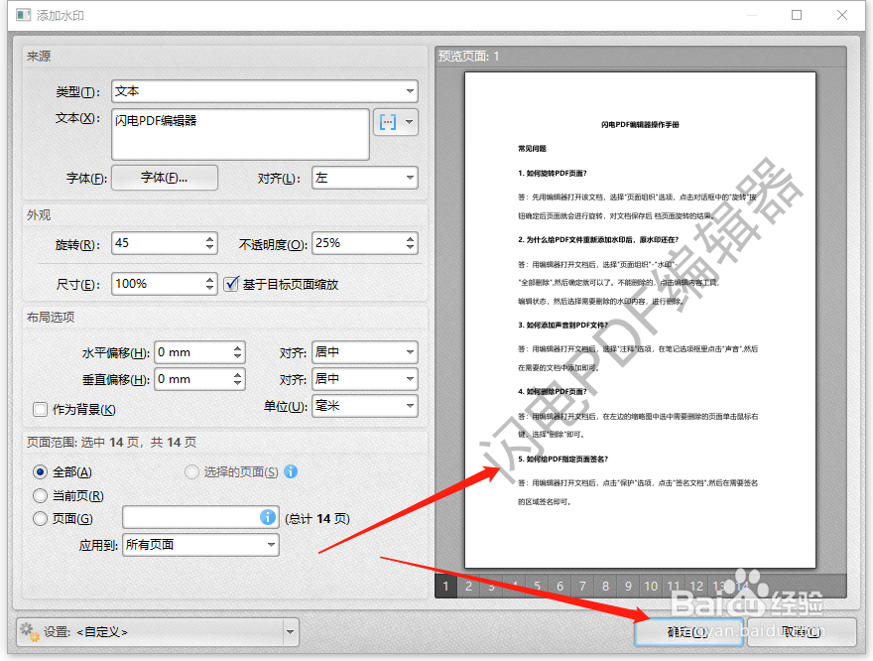Click the macro insert bracket icon
The width and height of the screenshot is (873, 661).
pos(388,121)
